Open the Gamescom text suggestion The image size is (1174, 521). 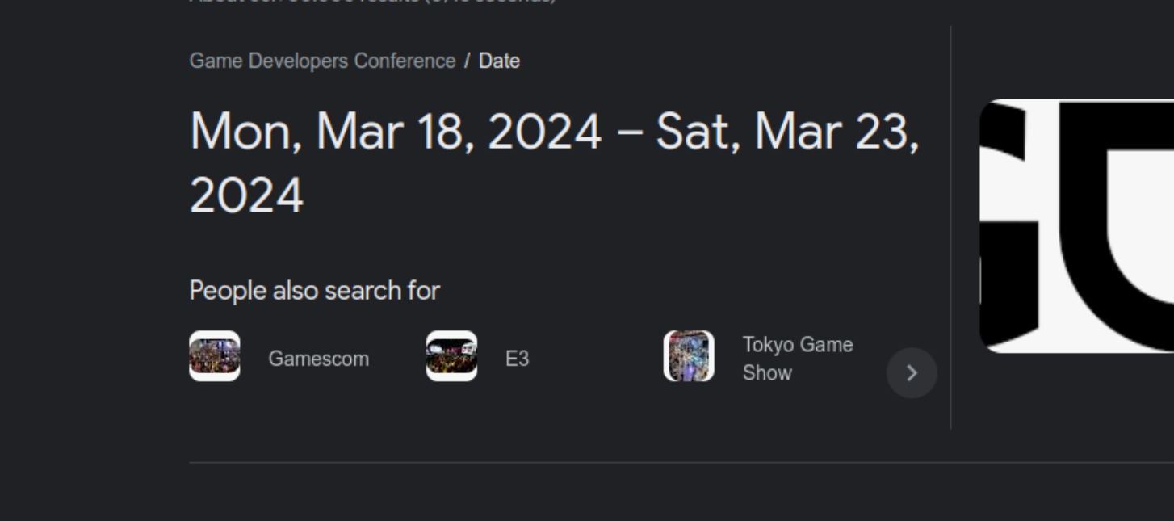[318, 359]
